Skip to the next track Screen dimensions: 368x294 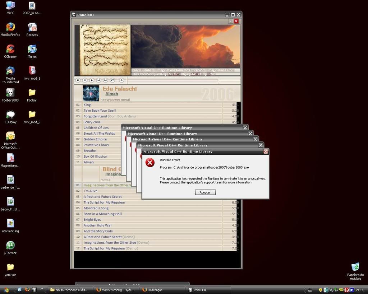point(106,80)
